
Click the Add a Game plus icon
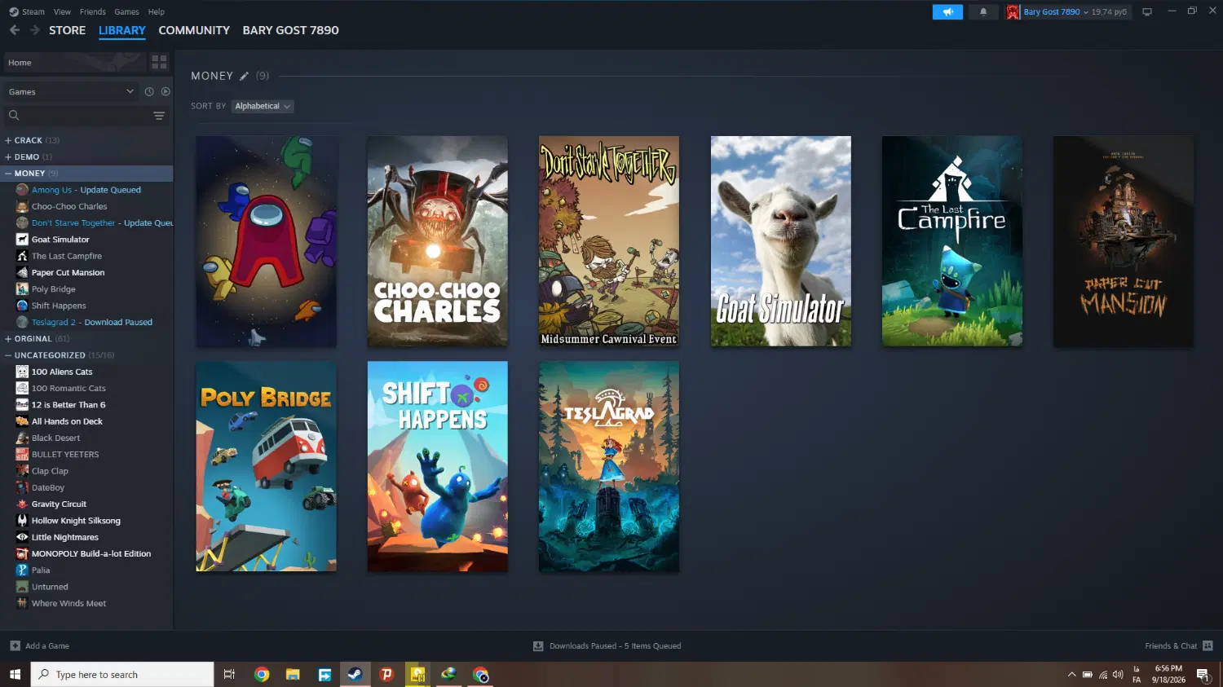click(15, 646)
